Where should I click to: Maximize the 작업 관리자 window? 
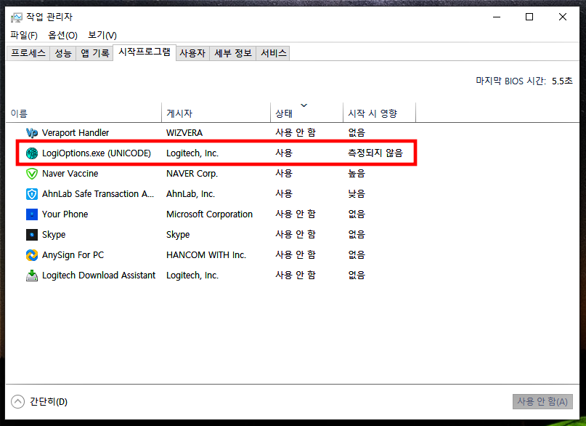529,17
